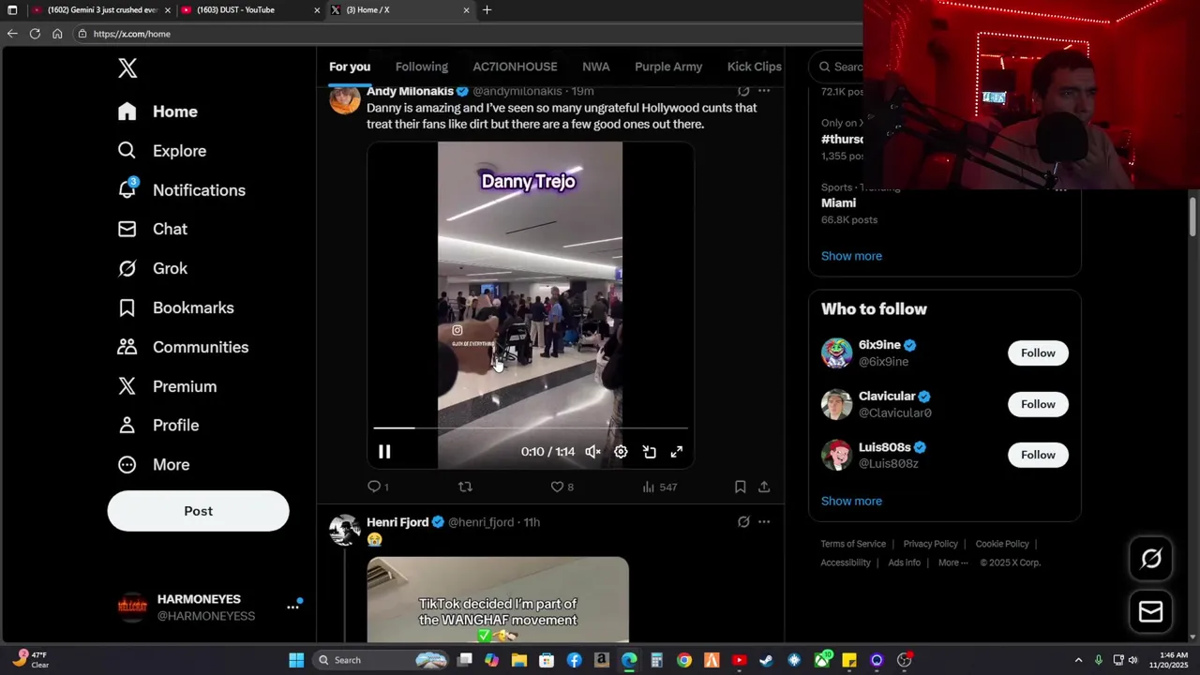Open the WANGHAF movement video thumbnail
The width and height of the screenshot is (1200, 675).
click(x=498, y=600)
